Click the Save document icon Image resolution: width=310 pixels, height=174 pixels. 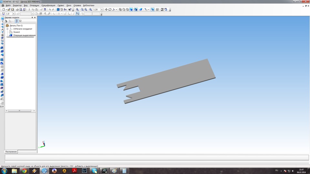coord(13,10)
